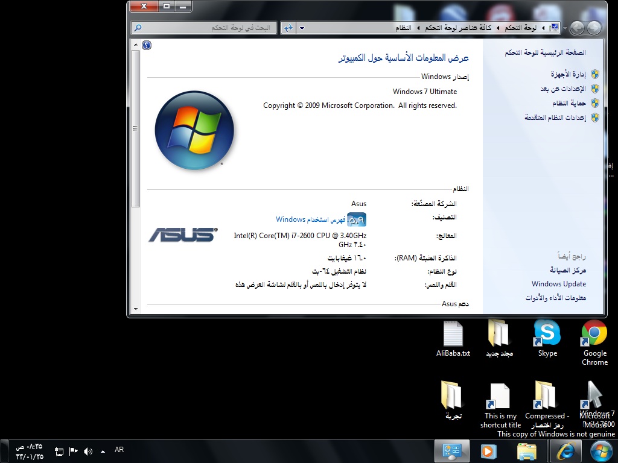The height and width of the screenshot is (463, 618).
Task: Click the Control Panel taskbar button
Action: (x=452, y=451)
